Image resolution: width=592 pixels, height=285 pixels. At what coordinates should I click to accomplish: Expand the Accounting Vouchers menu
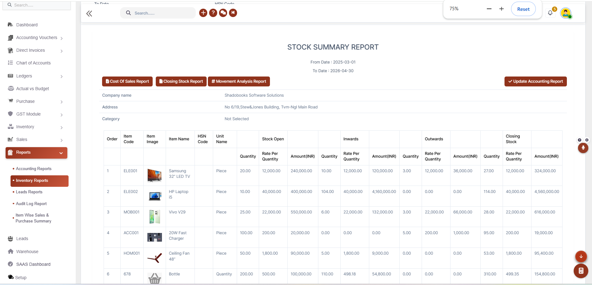[x=37, y=38]
